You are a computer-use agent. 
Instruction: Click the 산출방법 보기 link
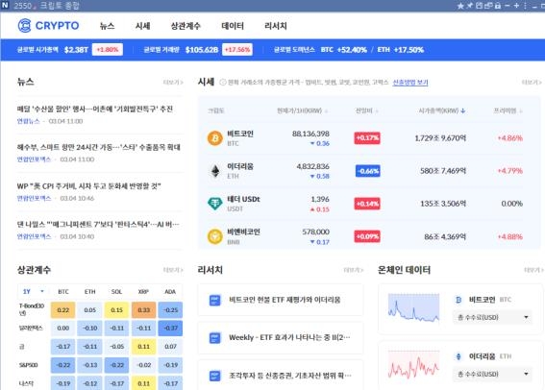(410, 83)
